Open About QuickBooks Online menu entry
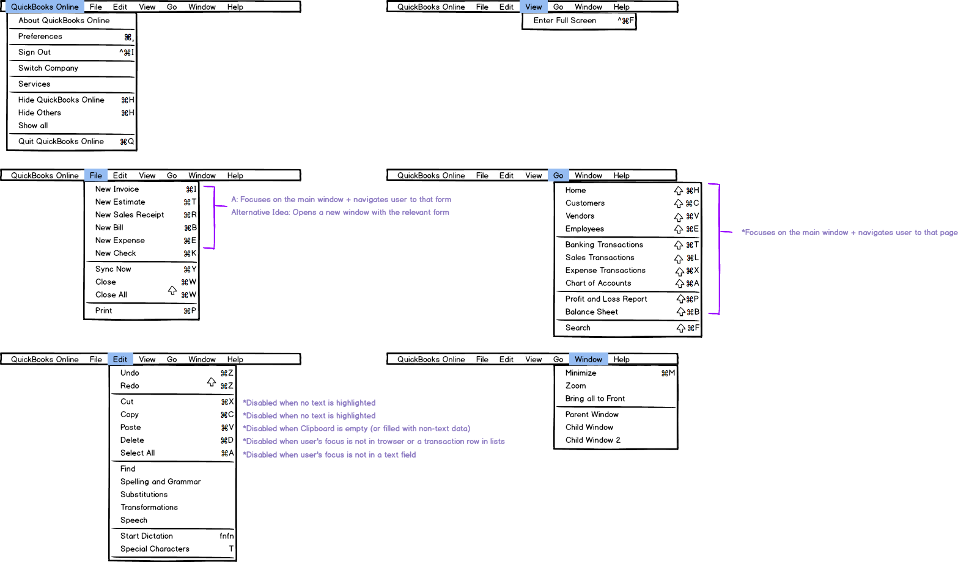958x562 pixels. (x=72, y=20)
